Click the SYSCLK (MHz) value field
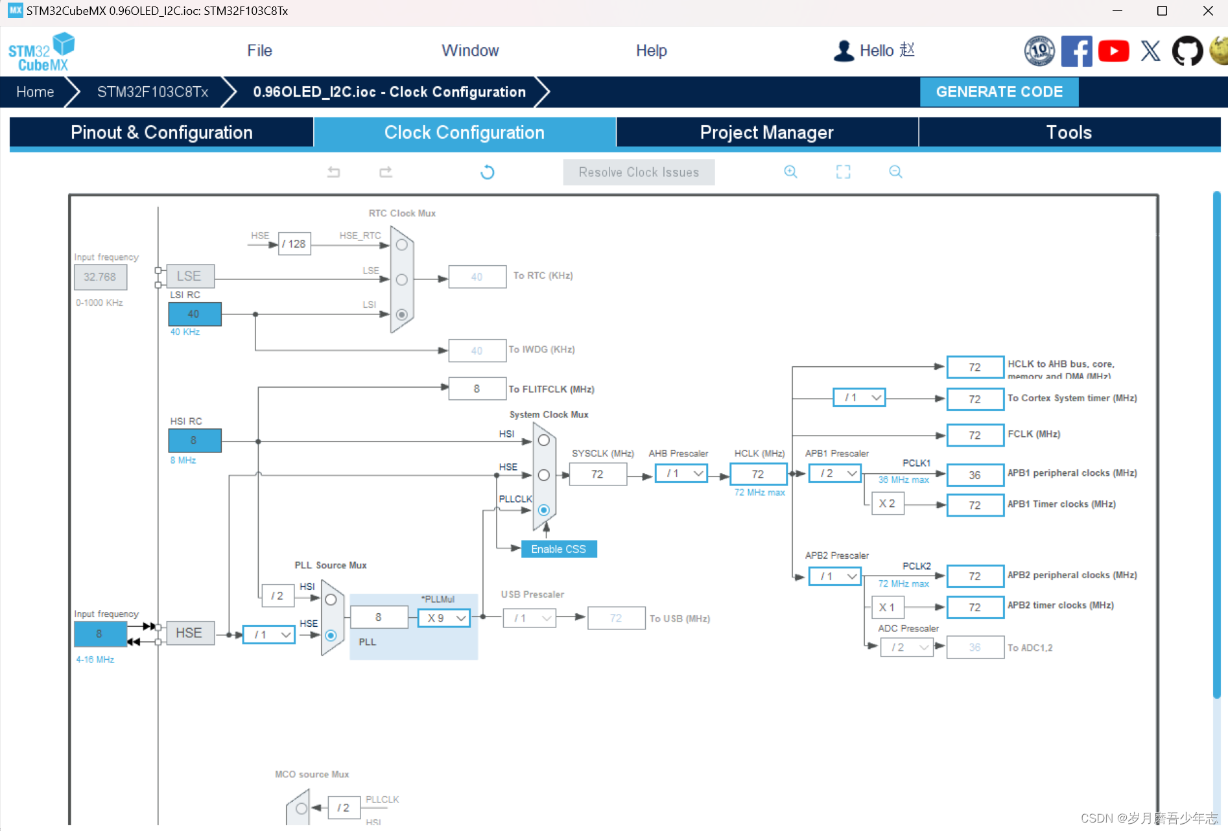 598,474
